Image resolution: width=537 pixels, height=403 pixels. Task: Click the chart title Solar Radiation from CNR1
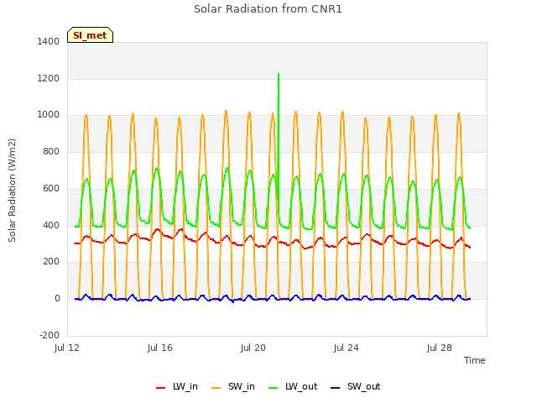[268, 9]
